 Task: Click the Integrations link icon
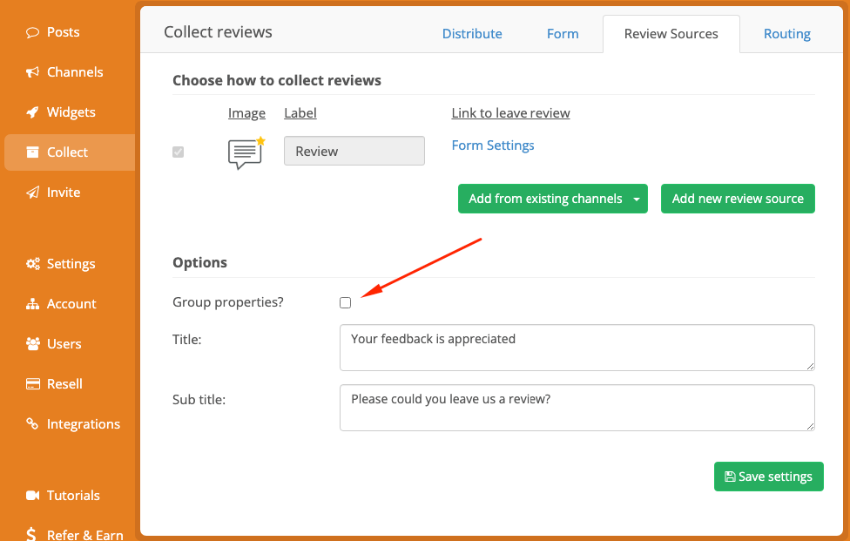pos(32,424)
